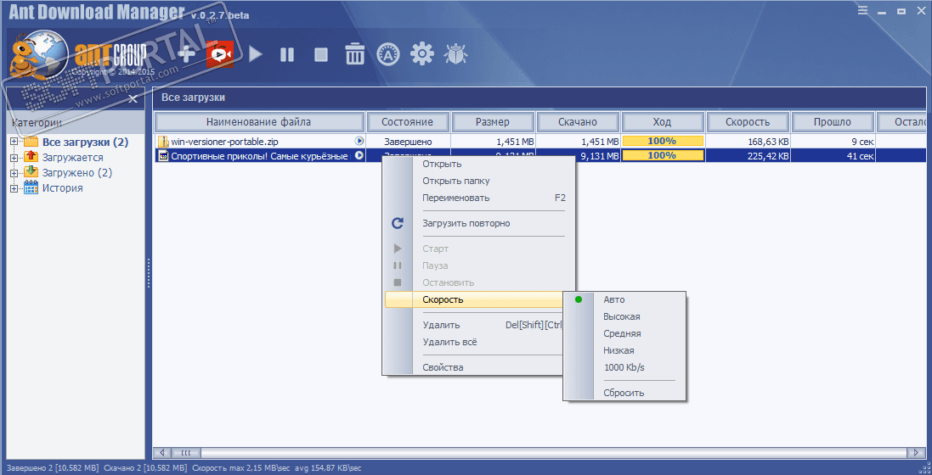The height and width of the screenshot is (475, 932).
Task: Sort by the Наименование файла column header
Action: pos(259,122)
